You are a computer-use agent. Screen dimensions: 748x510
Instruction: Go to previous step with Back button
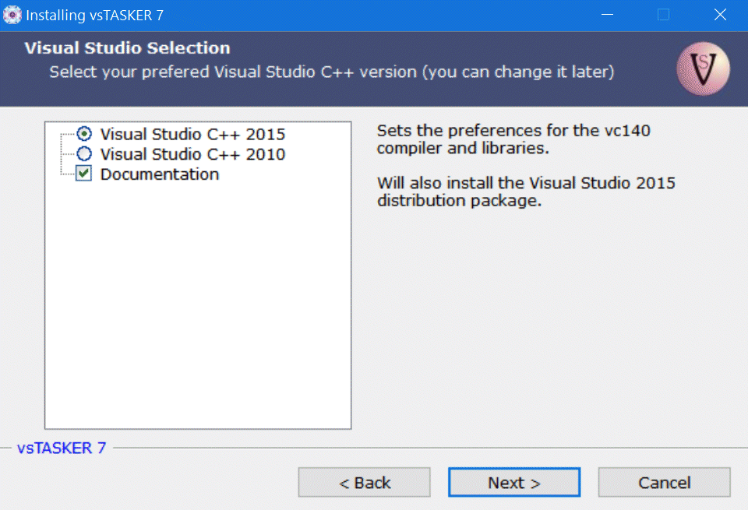tap(364, 483)
